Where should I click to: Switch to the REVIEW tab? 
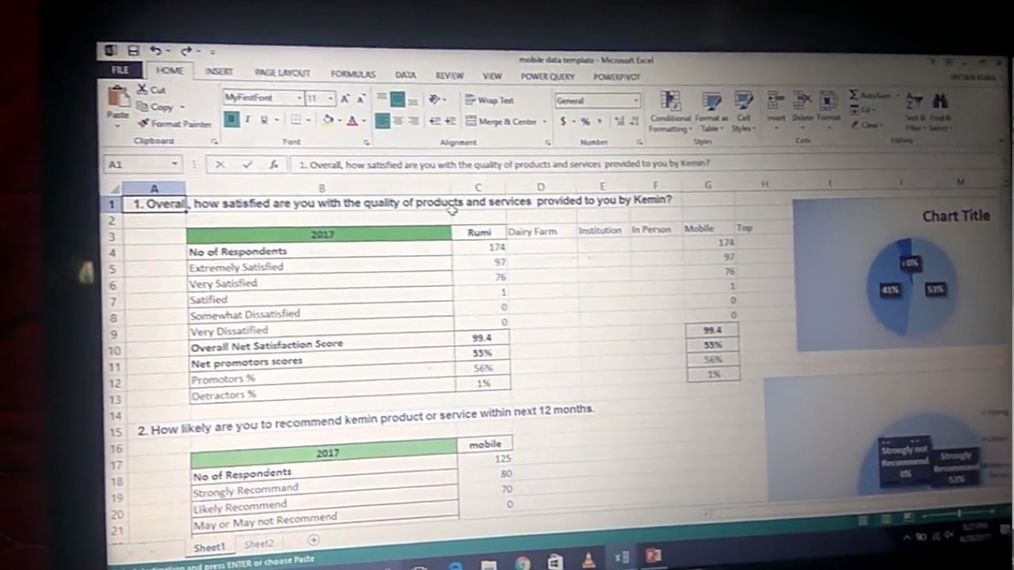click(x=449, y=76)
